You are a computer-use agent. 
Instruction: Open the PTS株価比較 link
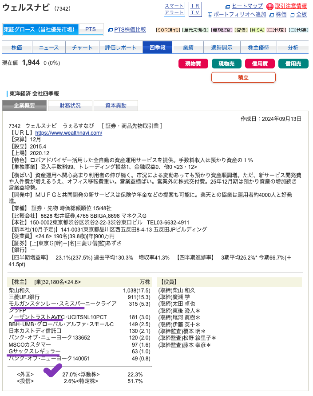click(x=130, y=29)
